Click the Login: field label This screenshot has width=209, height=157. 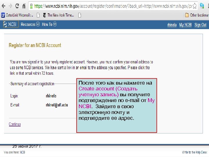(15, 96)
